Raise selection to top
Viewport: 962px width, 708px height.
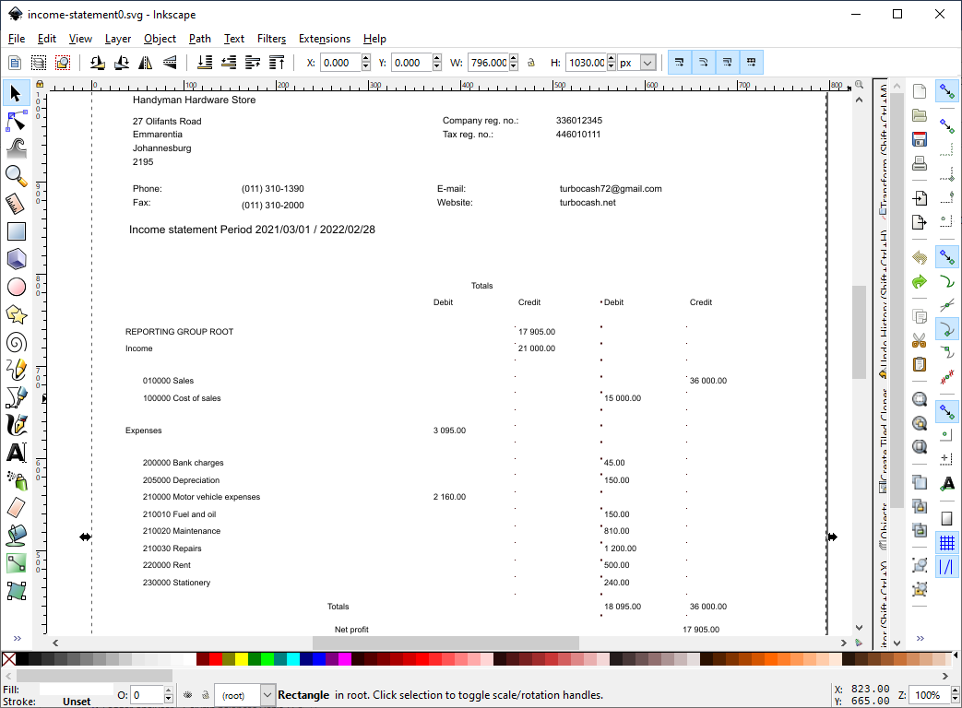point(277,63)
